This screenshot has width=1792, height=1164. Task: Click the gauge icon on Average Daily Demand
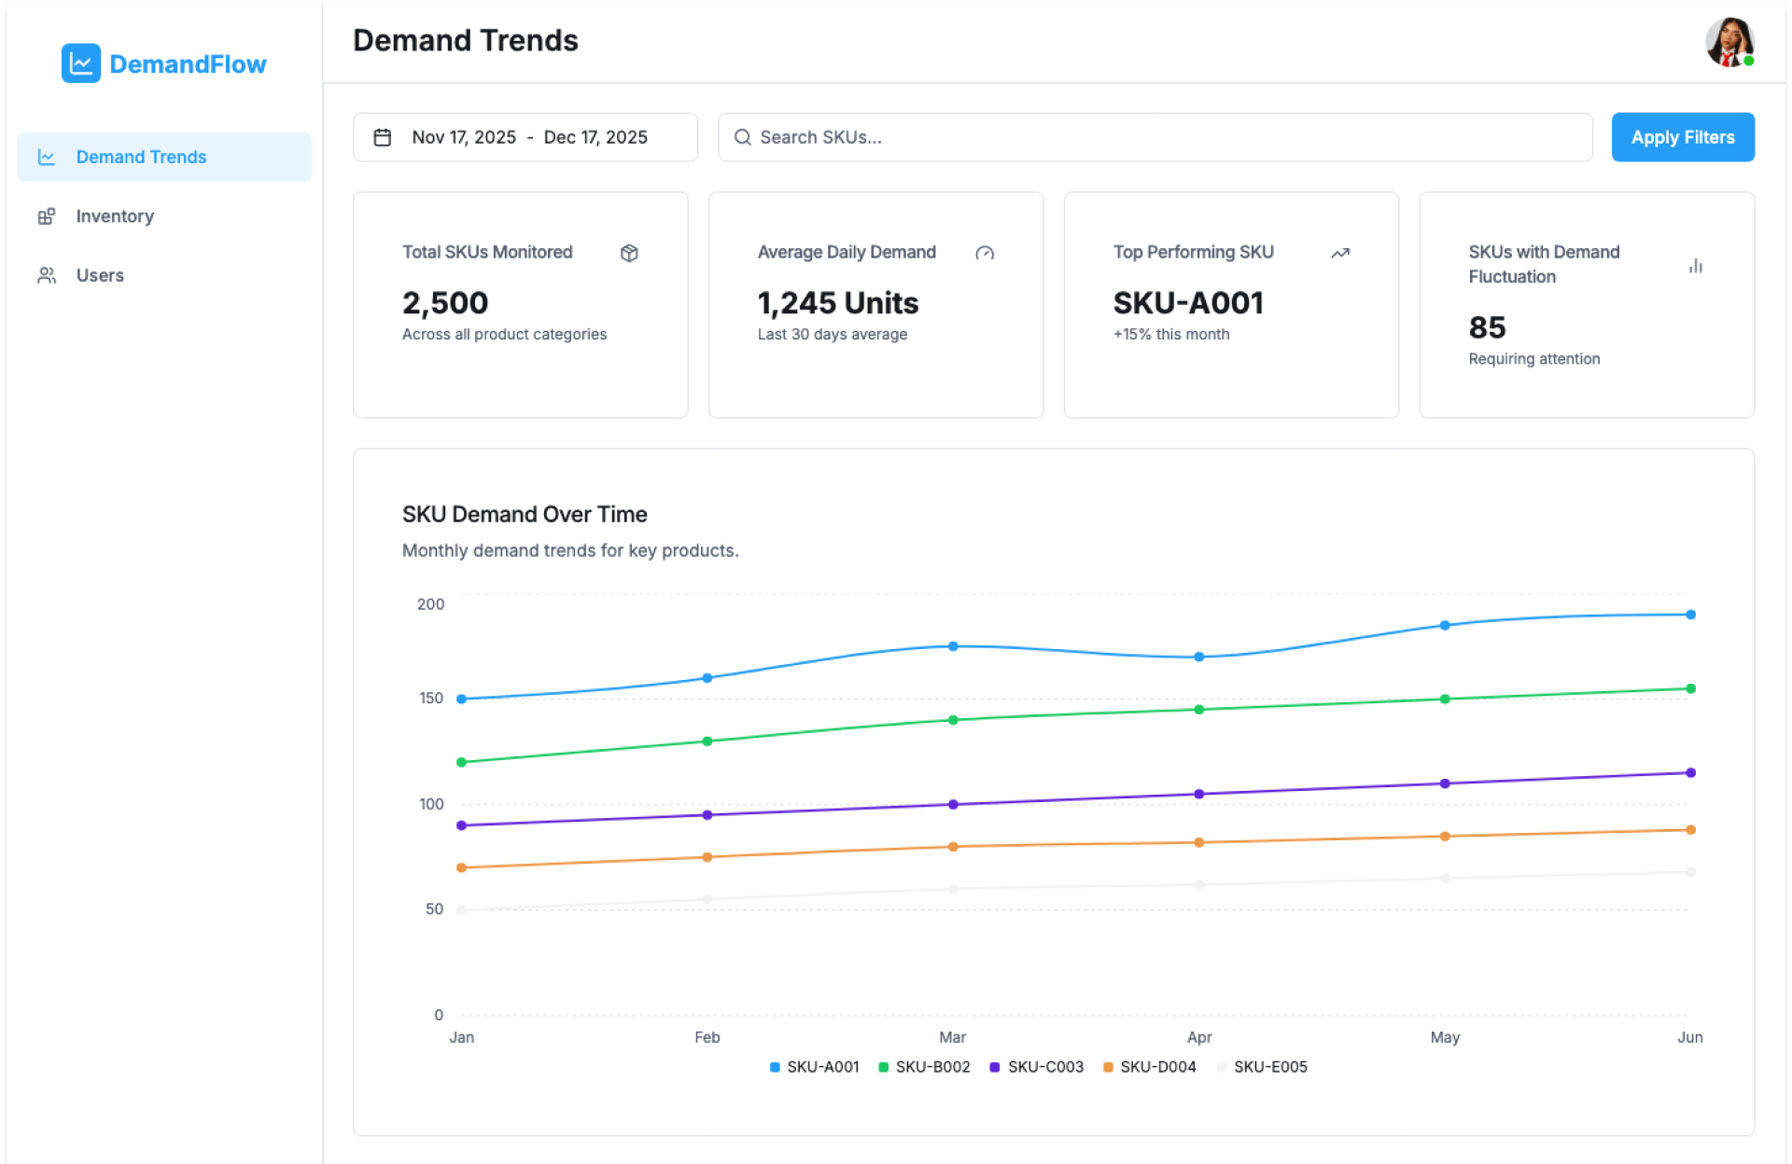984,253
